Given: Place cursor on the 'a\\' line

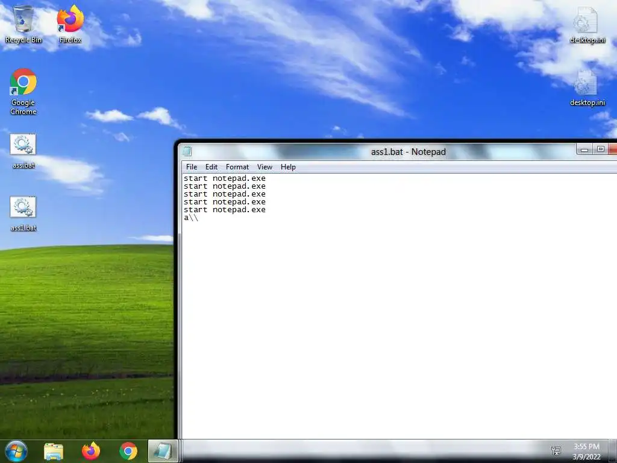Looking at the screenshot, I should 191,218.
